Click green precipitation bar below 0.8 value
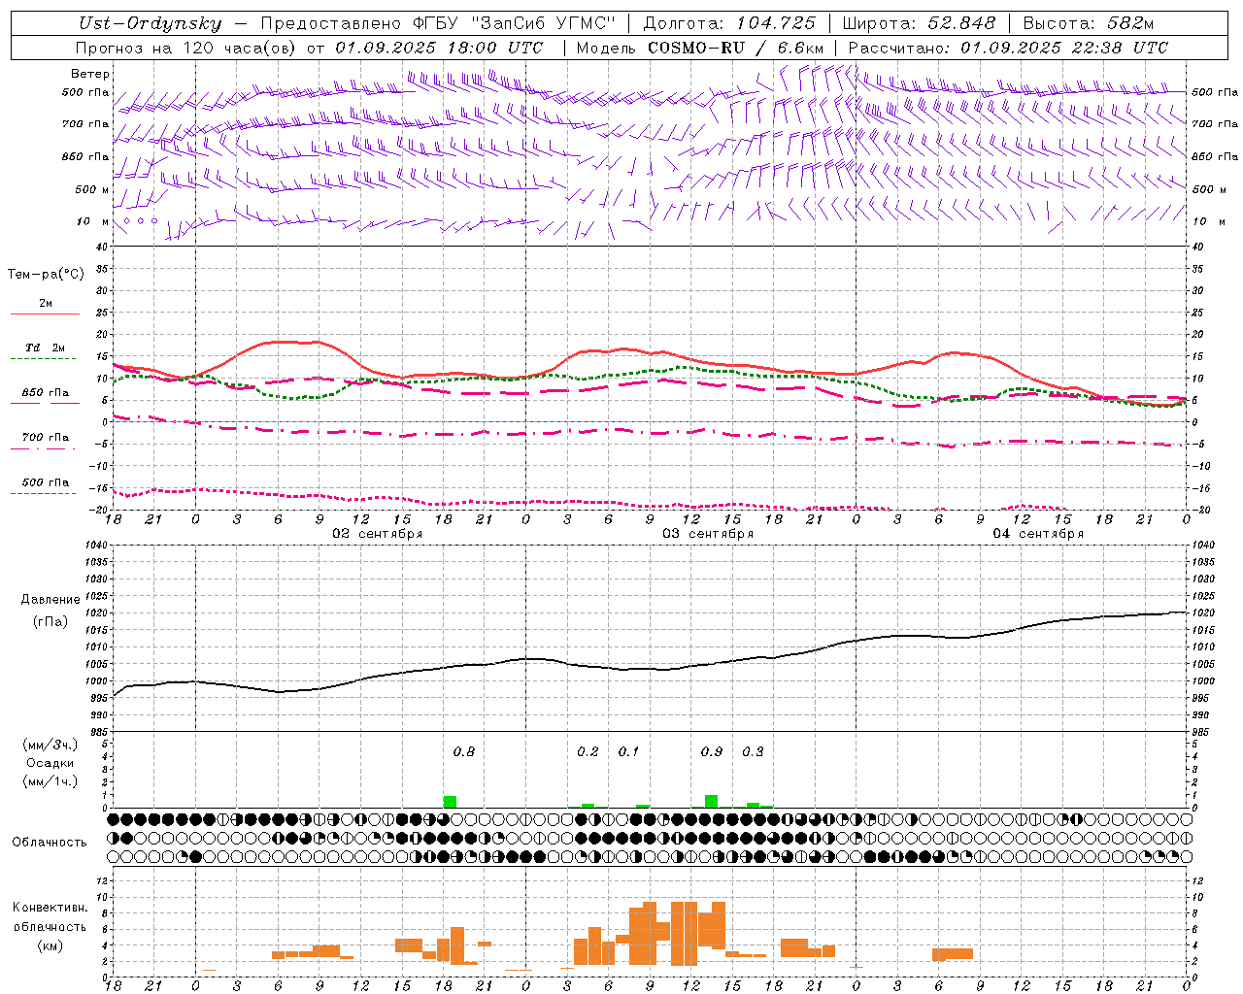 click(x=450, y=802)
